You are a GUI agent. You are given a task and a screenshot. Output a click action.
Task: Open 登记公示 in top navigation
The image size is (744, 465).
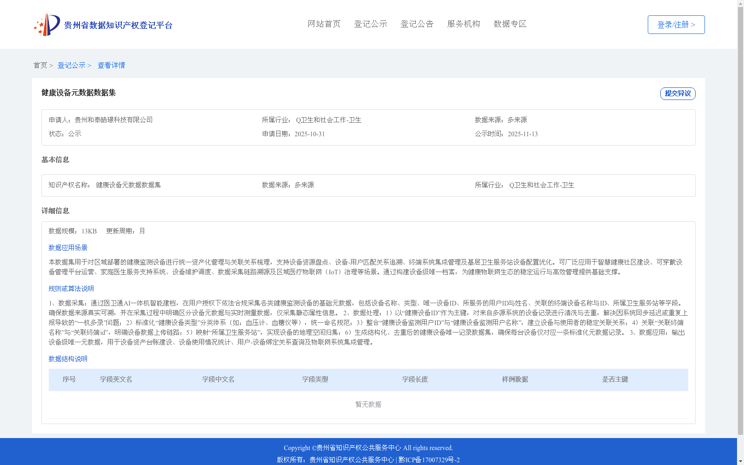(371, 24)
